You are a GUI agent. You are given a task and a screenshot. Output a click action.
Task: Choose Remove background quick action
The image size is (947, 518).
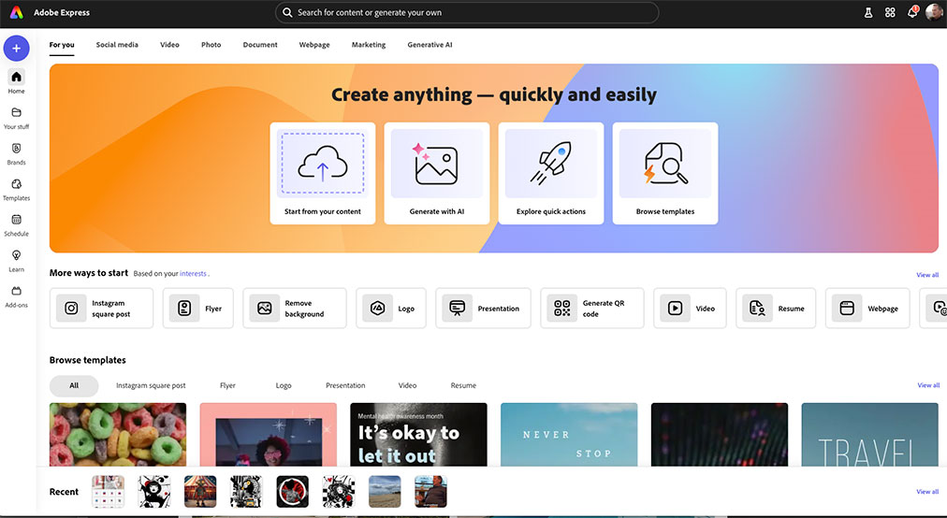295,308
